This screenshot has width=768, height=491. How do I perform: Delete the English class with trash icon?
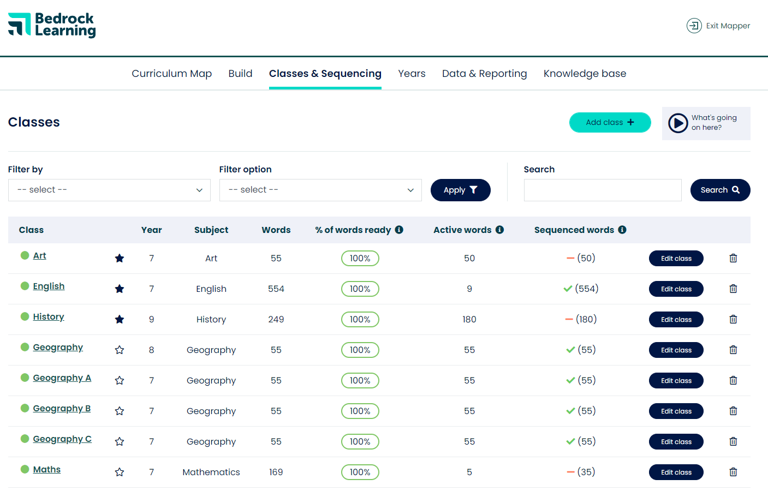click(x=733, y=289)
